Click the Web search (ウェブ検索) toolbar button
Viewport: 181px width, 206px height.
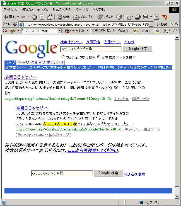tap(74, 31)
